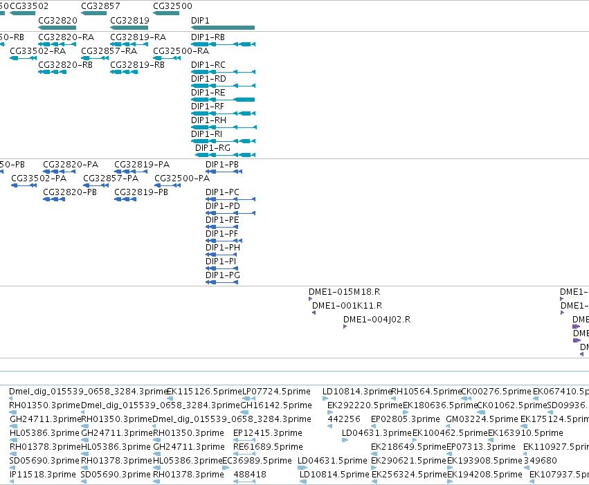Select EST CK00276.5prime
This screenshot has width=589, height=485.
click(466, 399)
